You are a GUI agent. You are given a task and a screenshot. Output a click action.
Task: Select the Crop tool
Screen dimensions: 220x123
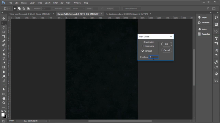[4, 36]
